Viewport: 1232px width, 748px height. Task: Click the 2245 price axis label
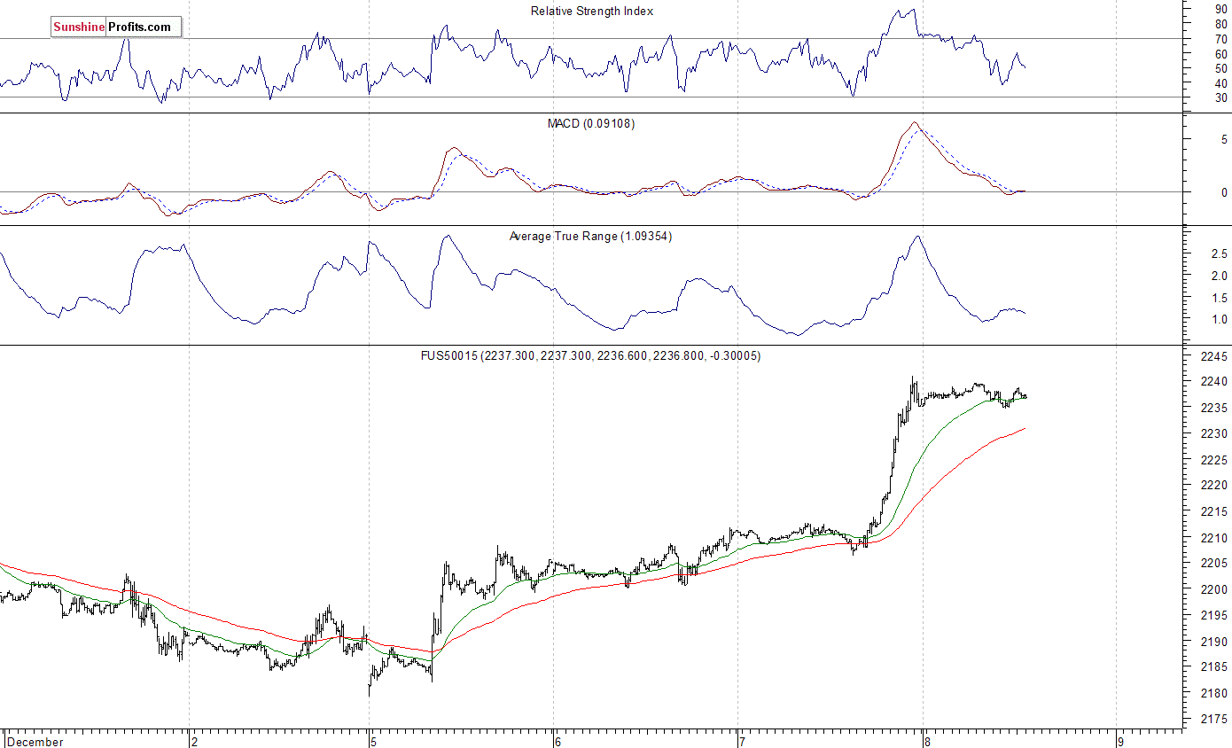[1214, 356]
